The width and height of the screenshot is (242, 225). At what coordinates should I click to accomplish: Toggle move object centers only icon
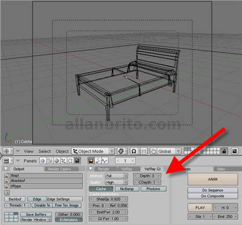(x=144, y=151)
